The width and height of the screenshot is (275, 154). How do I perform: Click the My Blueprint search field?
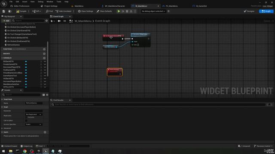[28, 21]
